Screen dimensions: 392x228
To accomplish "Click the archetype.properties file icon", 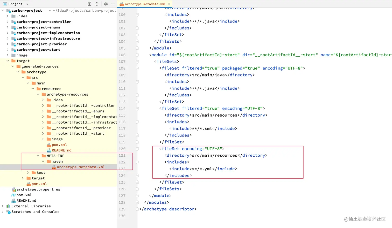I will pyautogui.click(x=13, y=189).
